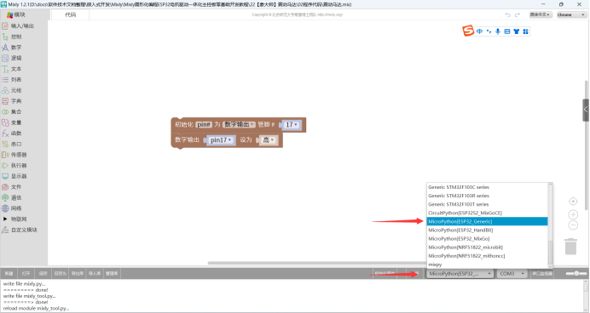Switch to the 模块 tab
This screenshot has width=590, height=313.
coord(16,14)
